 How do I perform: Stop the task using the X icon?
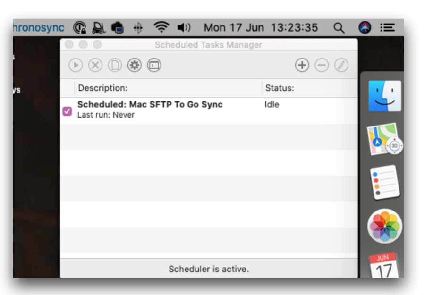(95, 65)
